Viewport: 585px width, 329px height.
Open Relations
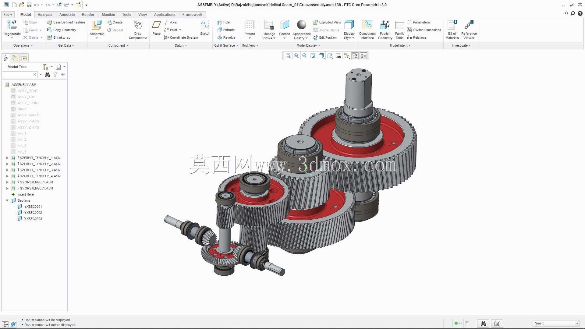tap(417, 37)
